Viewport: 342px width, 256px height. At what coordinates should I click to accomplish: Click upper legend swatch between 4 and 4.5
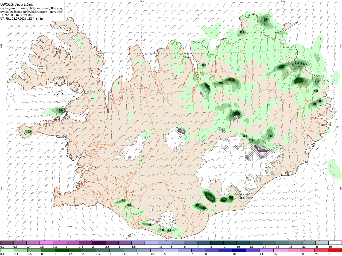[151, 243]
